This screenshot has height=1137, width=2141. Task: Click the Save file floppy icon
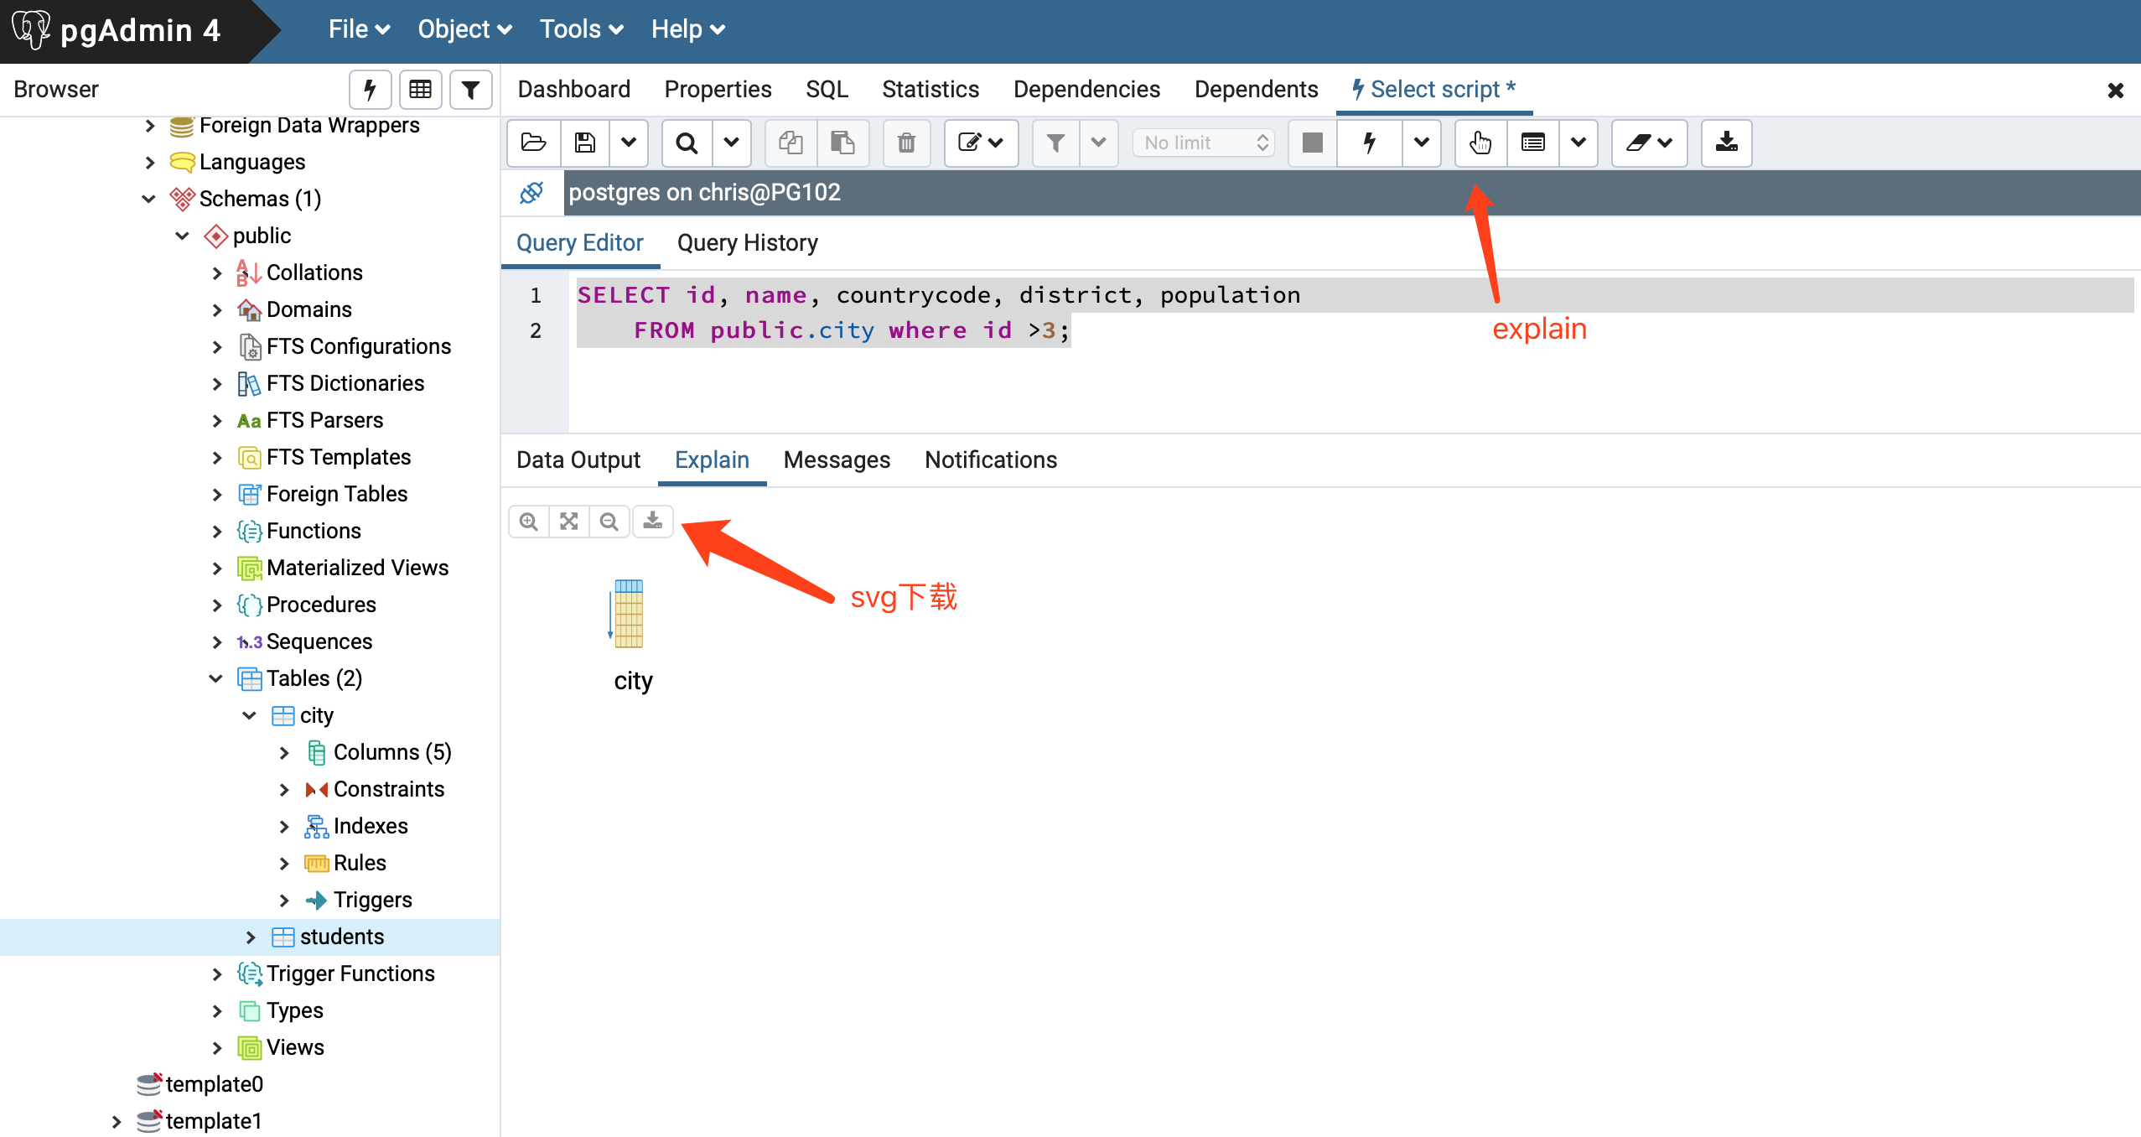pos(585,143)
